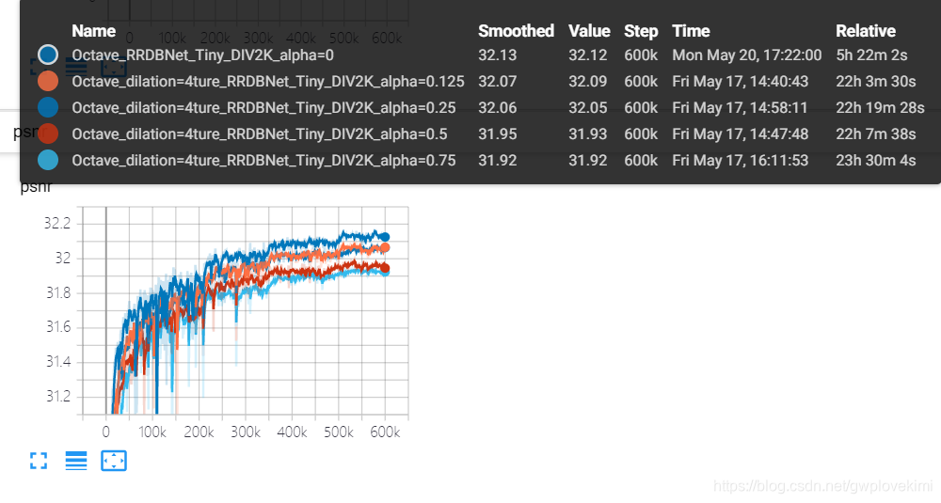Select alpha=0.25 dark blue run circle
Image resolution: width=941 pixels, height=503 pixels.
click(x=48, y=107)
